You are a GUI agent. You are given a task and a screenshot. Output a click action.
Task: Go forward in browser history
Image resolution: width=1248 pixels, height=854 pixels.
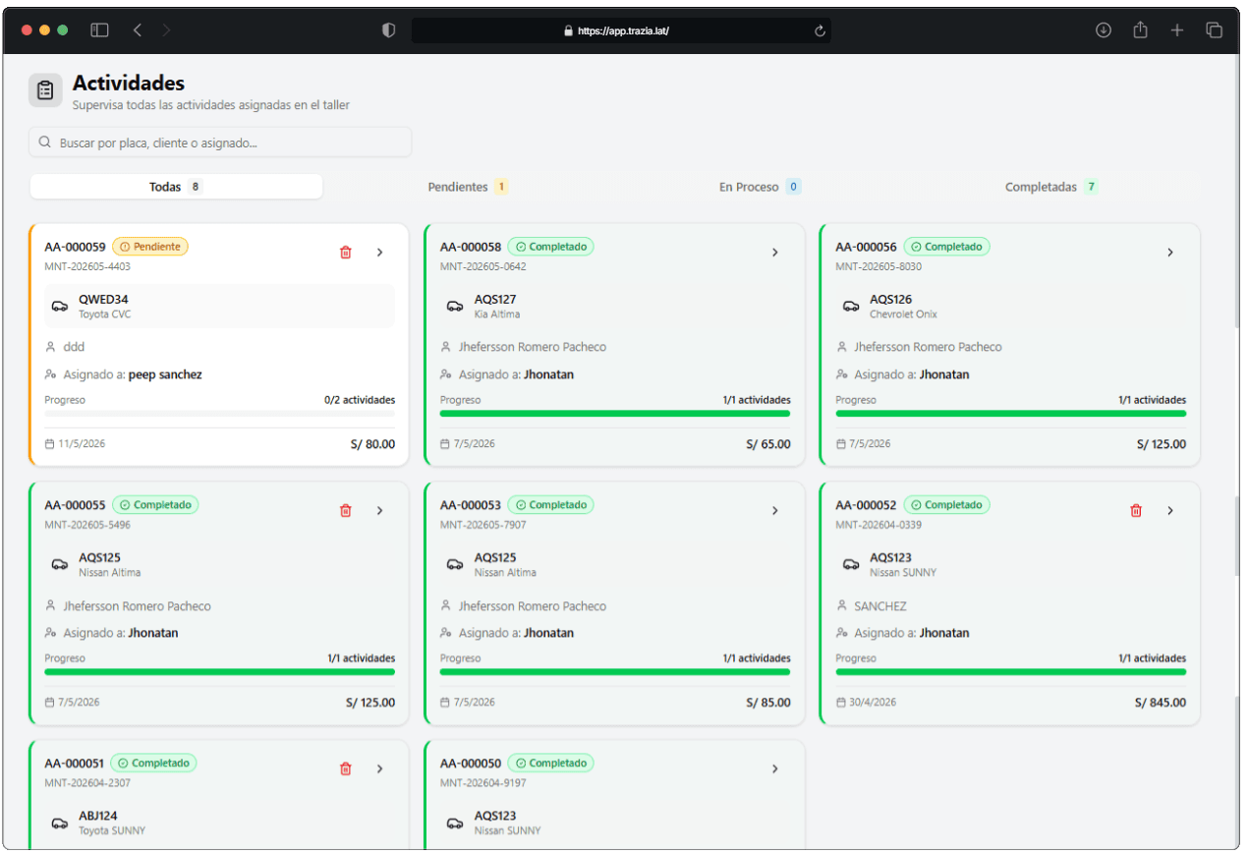pos(167,30)
